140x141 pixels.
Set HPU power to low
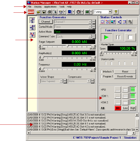[x=125, y=90]
